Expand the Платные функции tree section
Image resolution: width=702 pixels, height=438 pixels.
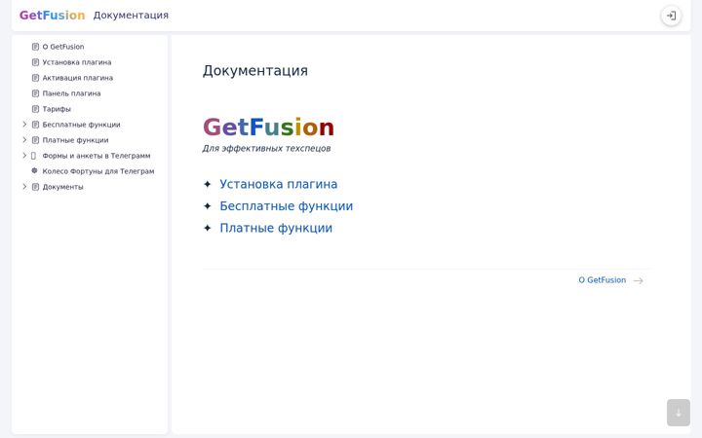(x=24, y=140)
